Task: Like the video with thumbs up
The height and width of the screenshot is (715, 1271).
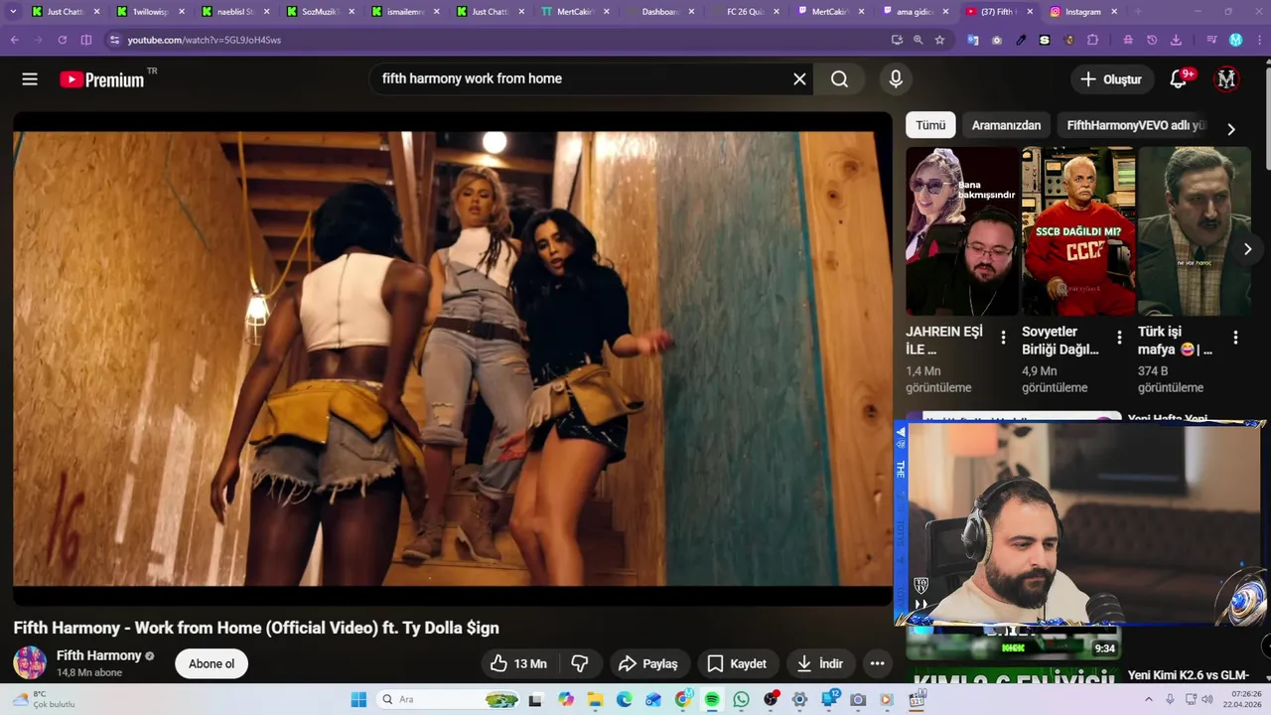Action: [519, 663]
